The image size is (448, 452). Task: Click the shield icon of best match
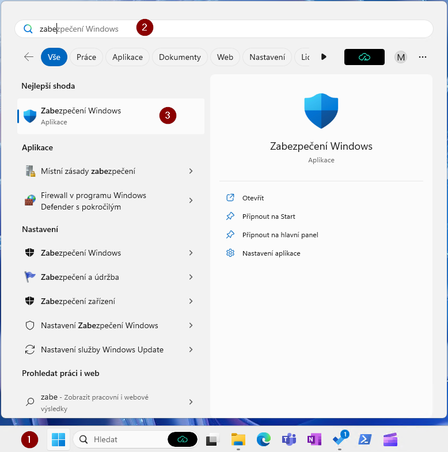pyautogui.click(x=30, y=116)
